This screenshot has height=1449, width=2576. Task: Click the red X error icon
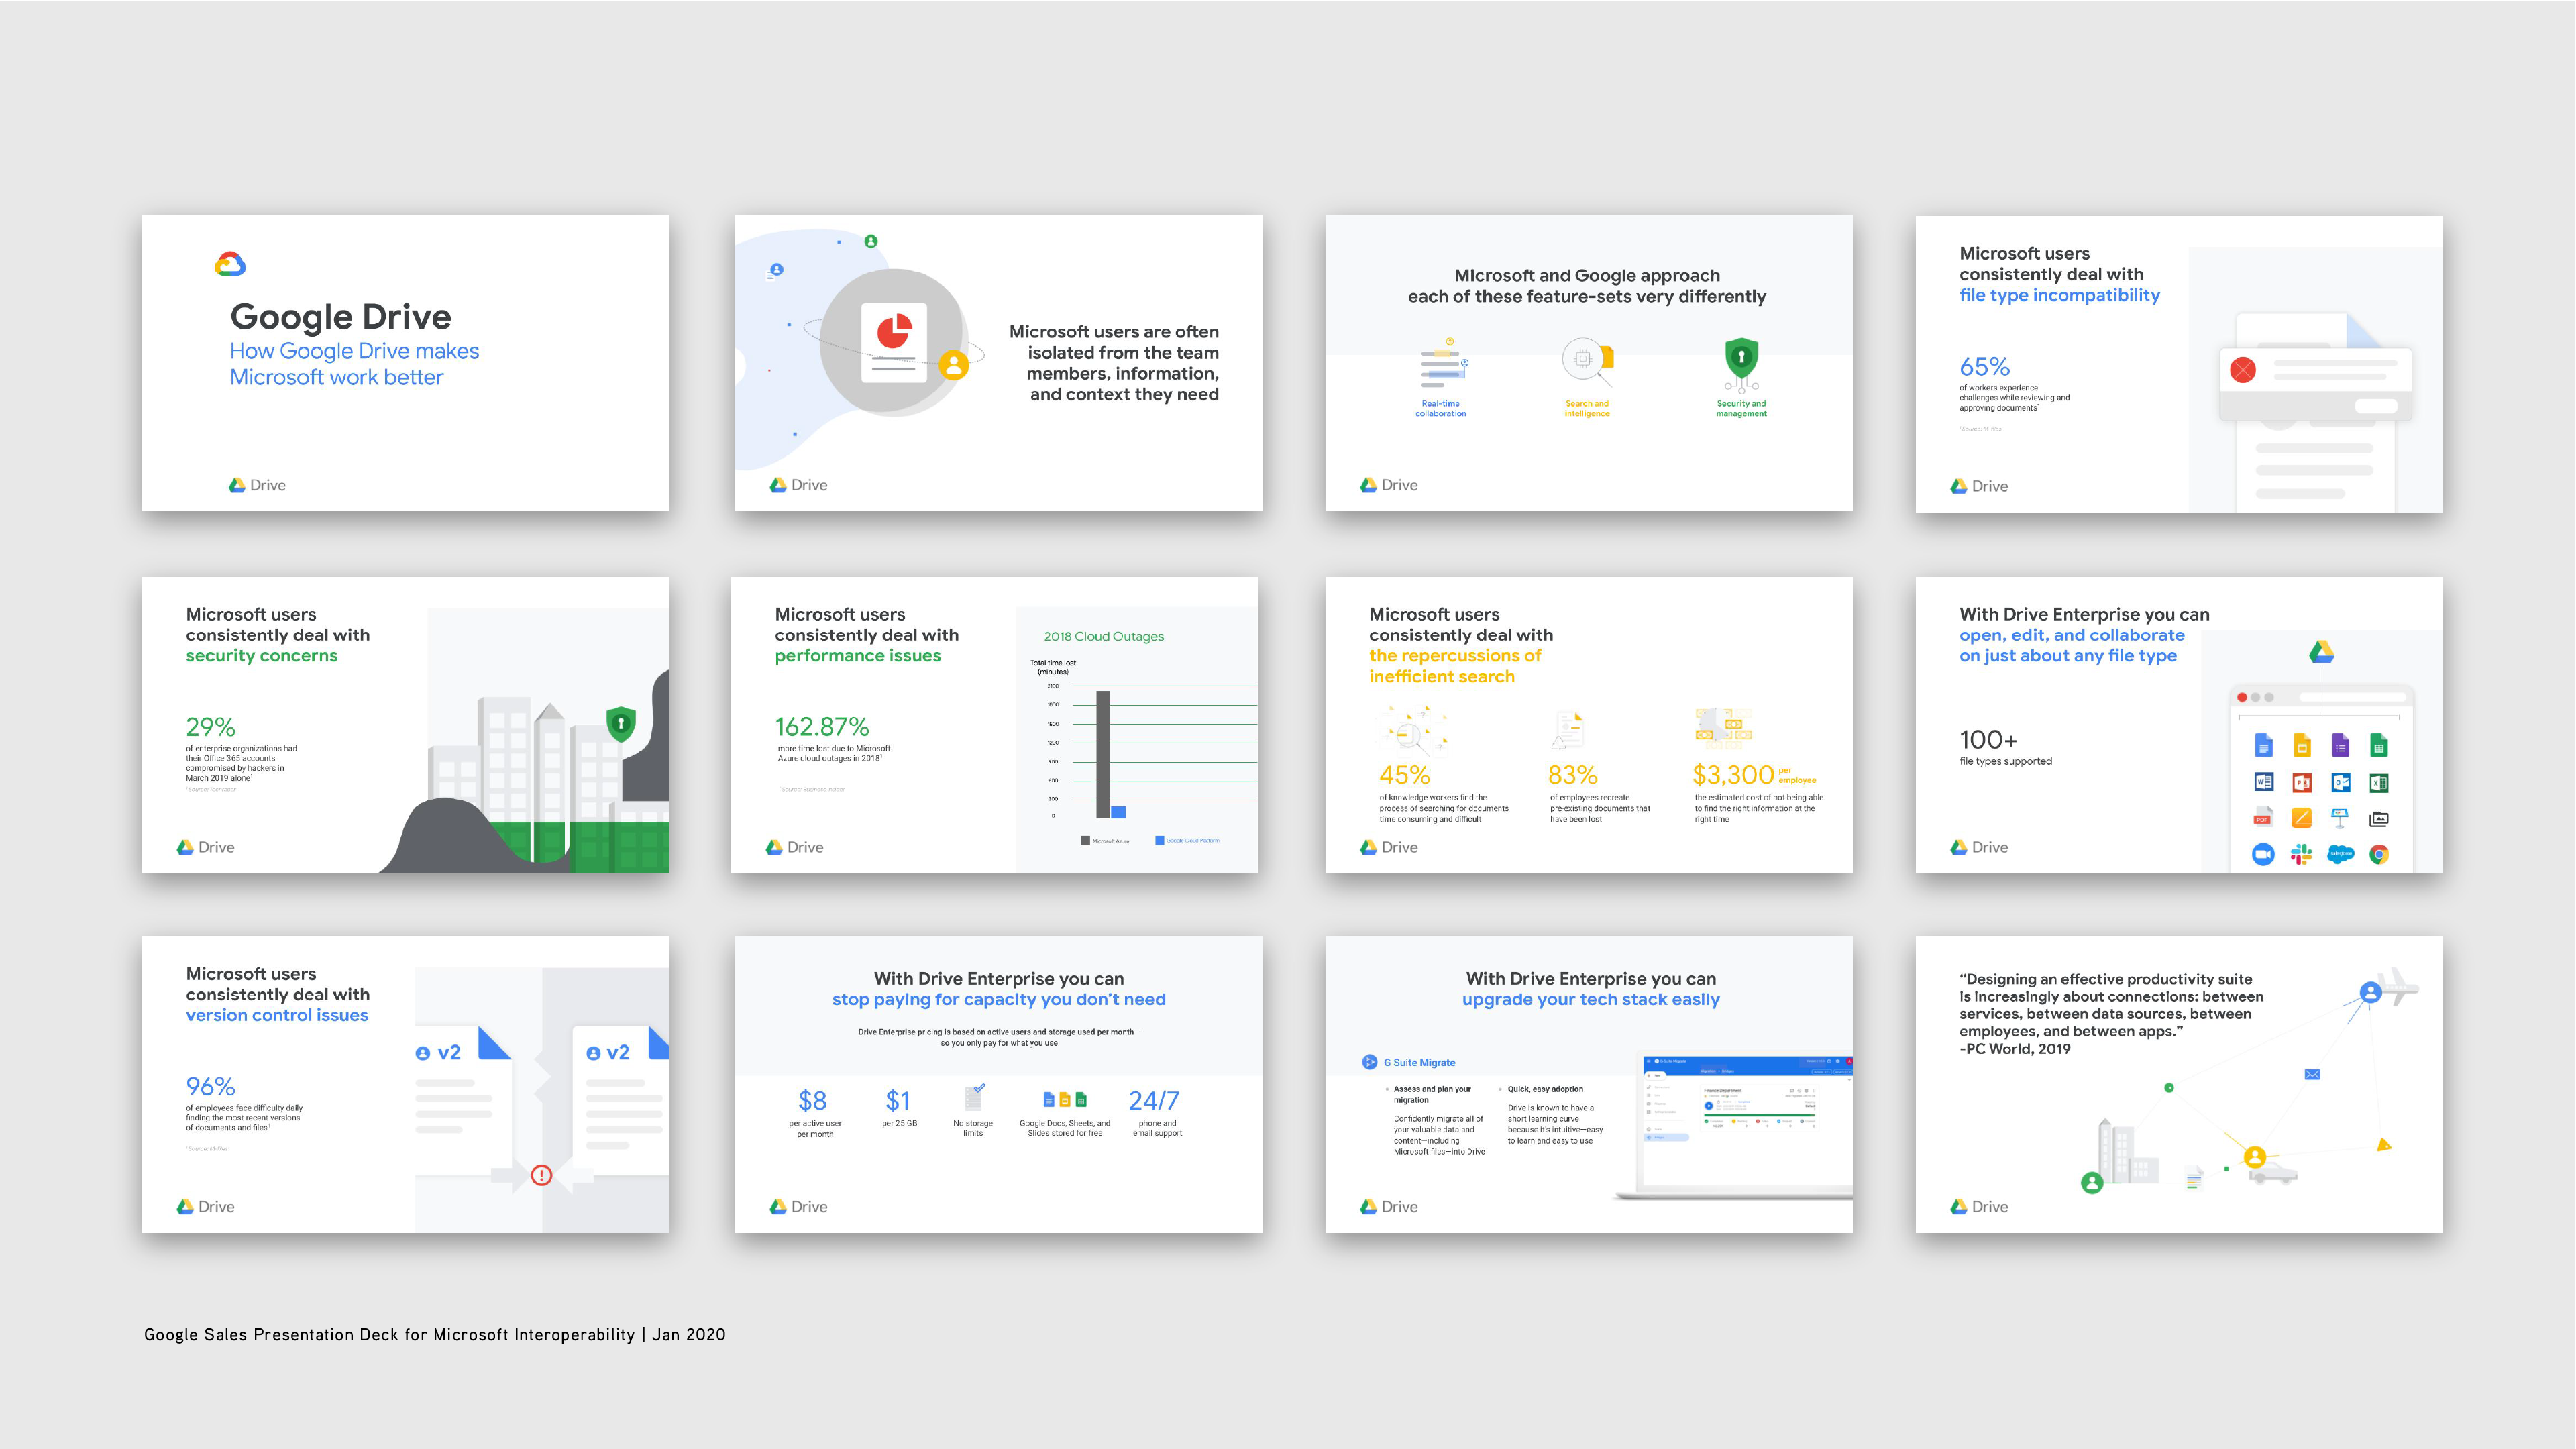(2243, 370)
